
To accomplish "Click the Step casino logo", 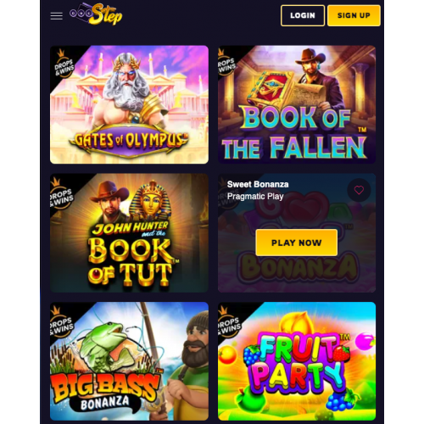I will tap(96, 14).
